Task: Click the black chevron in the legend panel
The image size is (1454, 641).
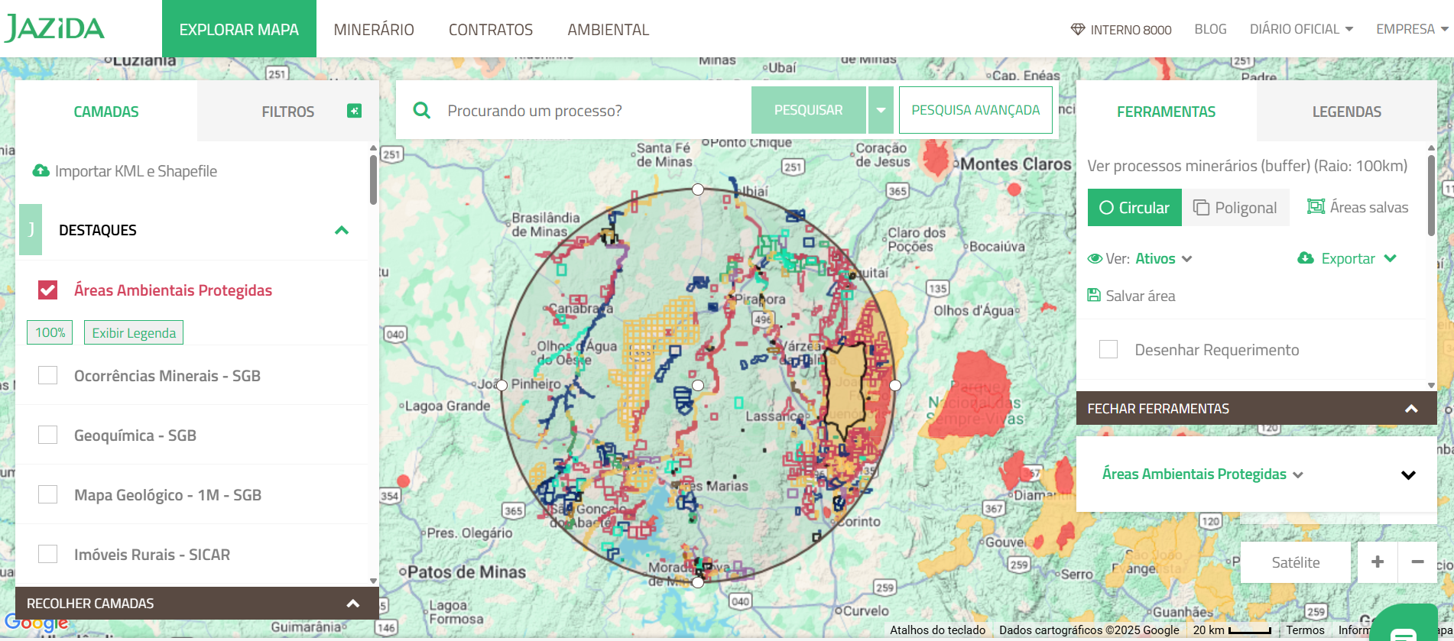Action: point(1408,474)
